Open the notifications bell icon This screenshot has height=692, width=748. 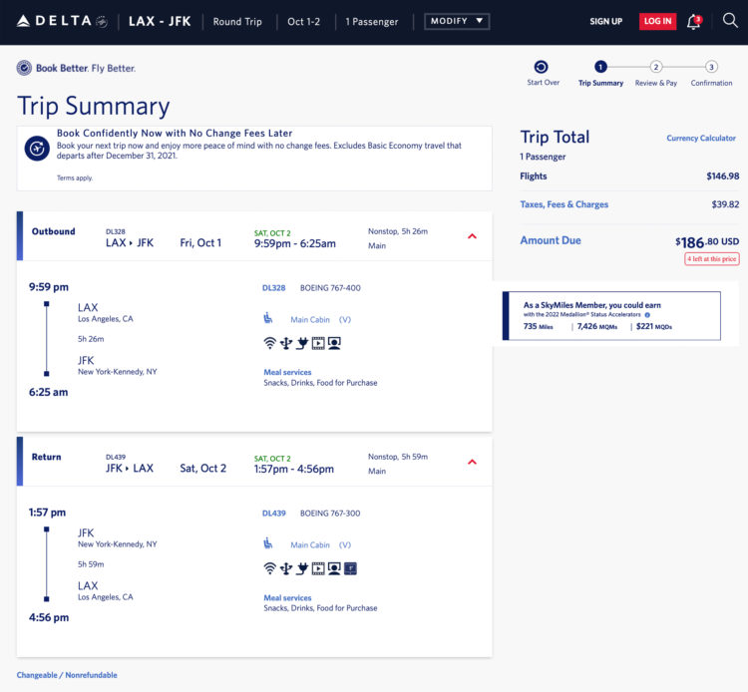click(694, 22)
